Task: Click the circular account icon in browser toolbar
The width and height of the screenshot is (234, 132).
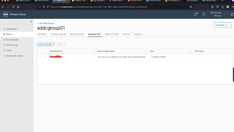Action: click(228, 7)
